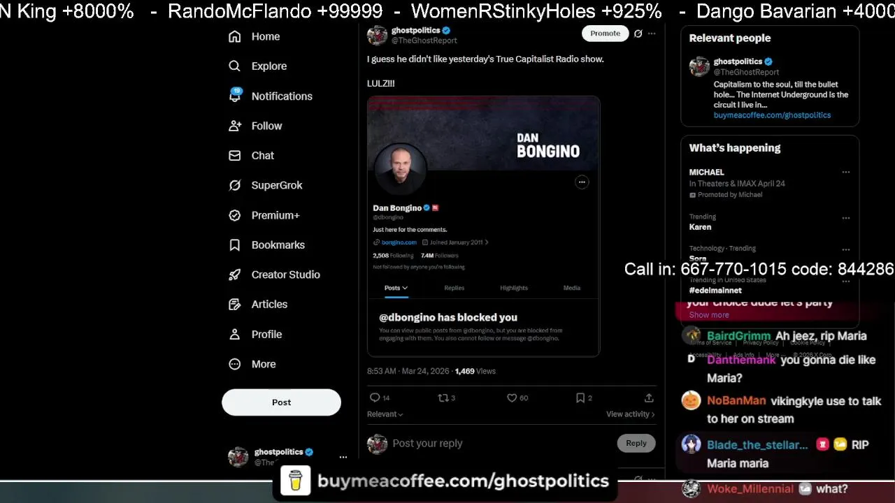Like the post via heart icon

click(512, 398)
